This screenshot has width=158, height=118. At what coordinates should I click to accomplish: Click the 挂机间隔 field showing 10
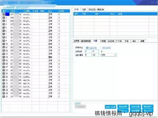96,55
